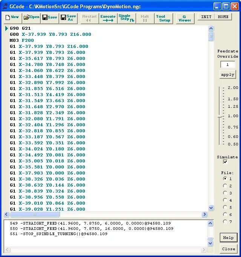Select File radio button 7

click(225, 222)
